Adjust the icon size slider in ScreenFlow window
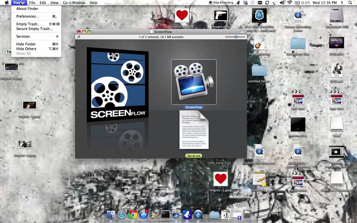Image resolution: width=357 pixels, height=223 pixels. point(235,37)
